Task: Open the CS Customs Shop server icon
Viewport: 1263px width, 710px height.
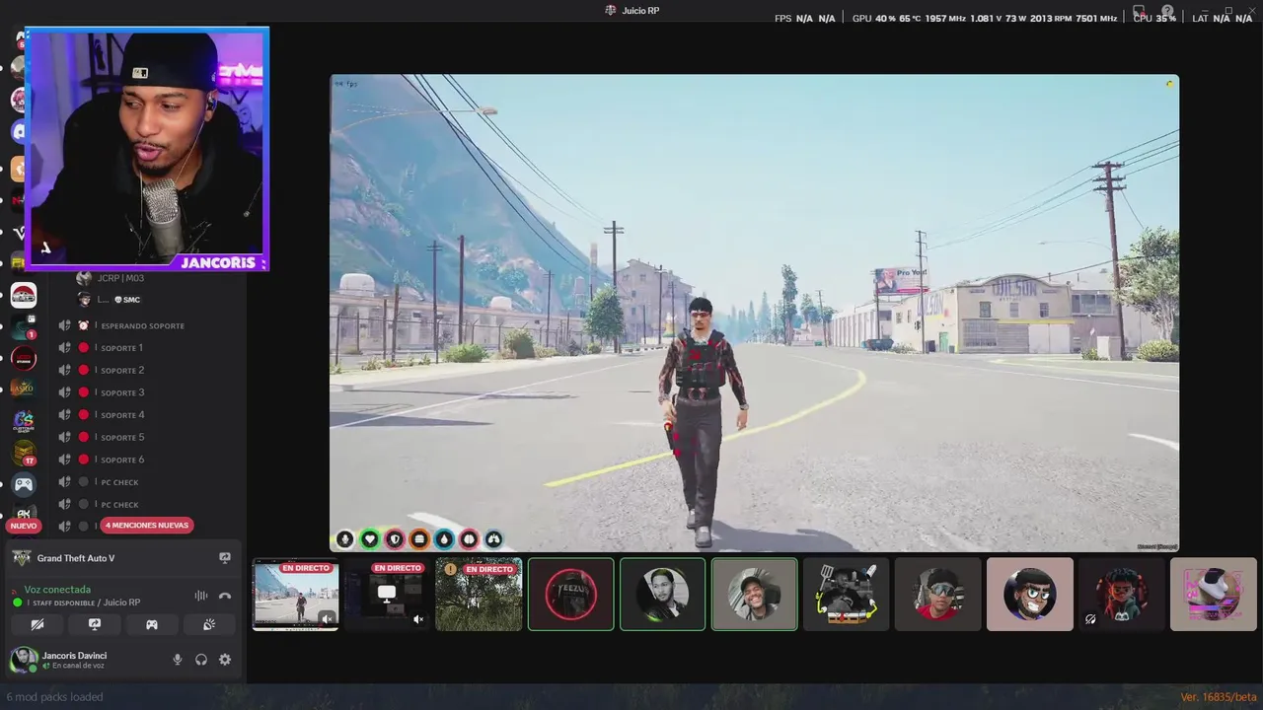Action: (x=24, y=421)
